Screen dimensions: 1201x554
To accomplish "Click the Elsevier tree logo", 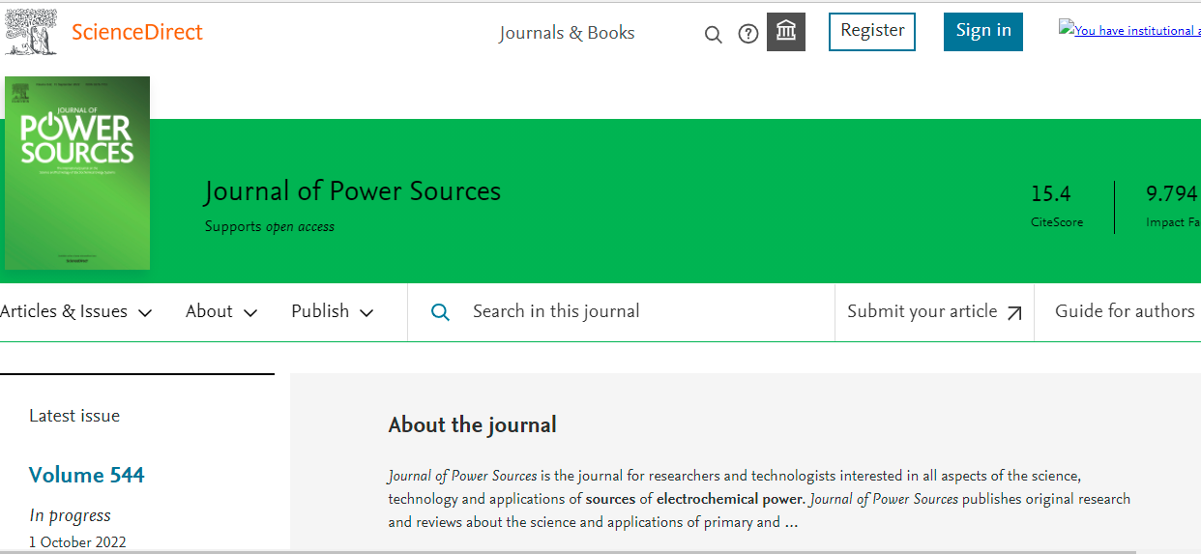I will tap(31, 32).
